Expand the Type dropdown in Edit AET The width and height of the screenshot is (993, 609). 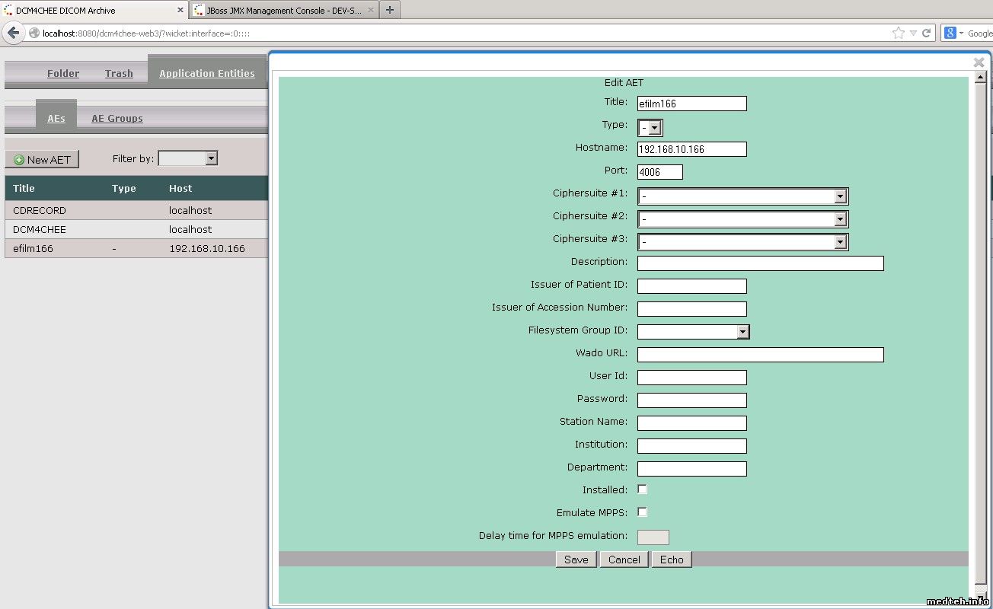(x=654, y=128)
